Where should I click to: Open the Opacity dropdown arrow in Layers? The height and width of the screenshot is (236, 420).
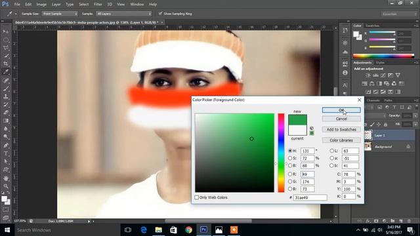[415, 116]
